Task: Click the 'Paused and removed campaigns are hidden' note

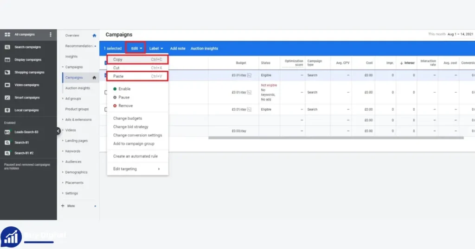Action: coord(27,167)
